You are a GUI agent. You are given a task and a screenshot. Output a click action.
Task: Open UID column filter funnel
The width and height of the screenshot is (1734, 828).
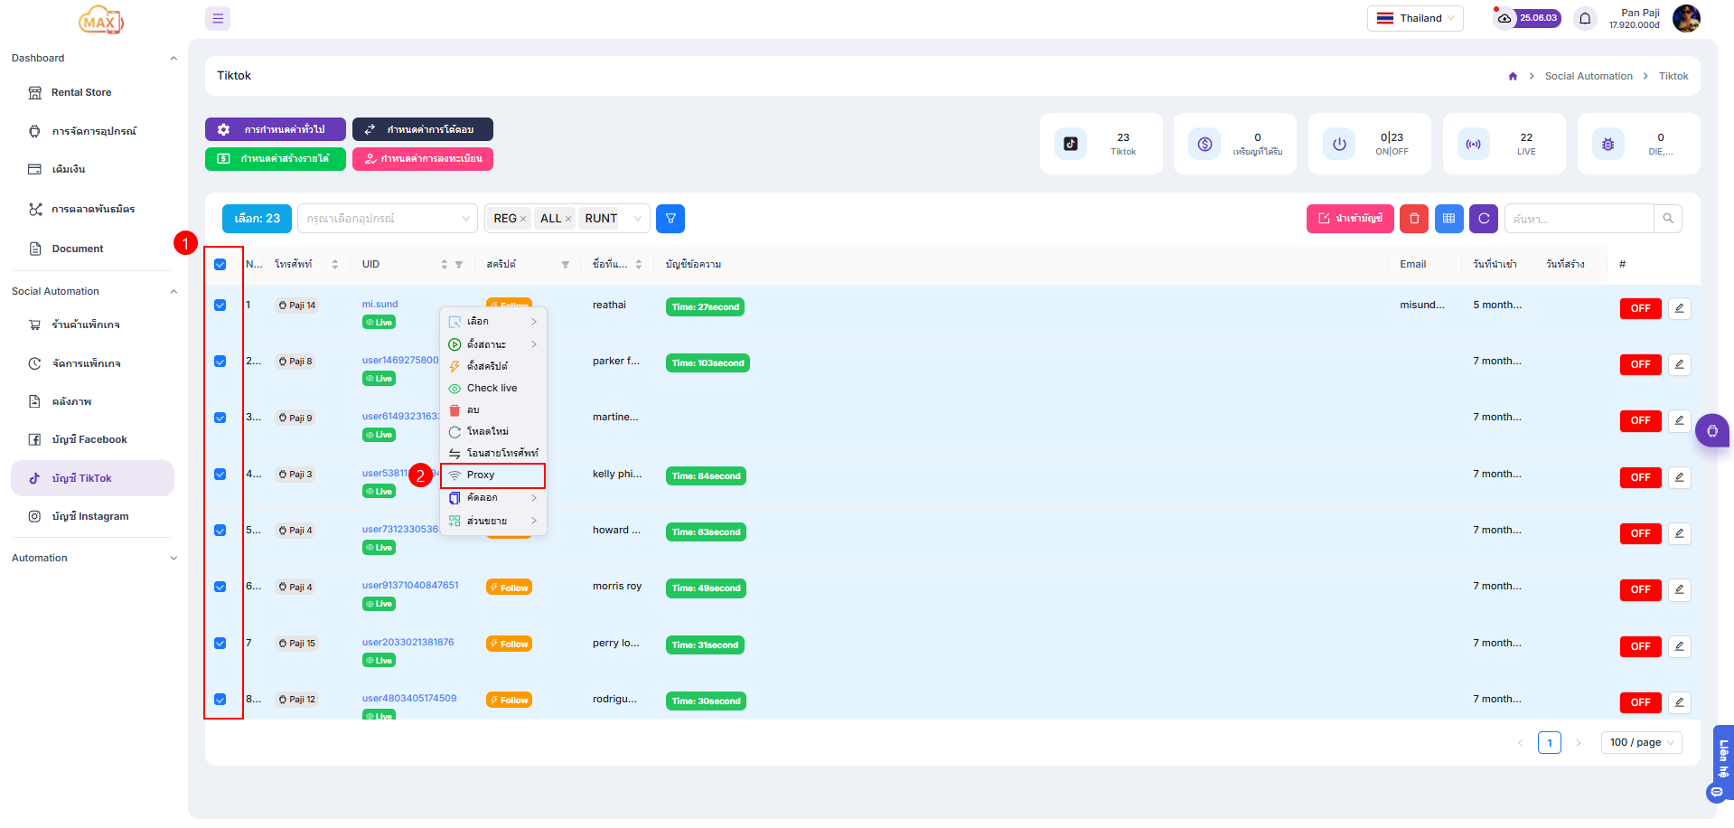(459, 265)
